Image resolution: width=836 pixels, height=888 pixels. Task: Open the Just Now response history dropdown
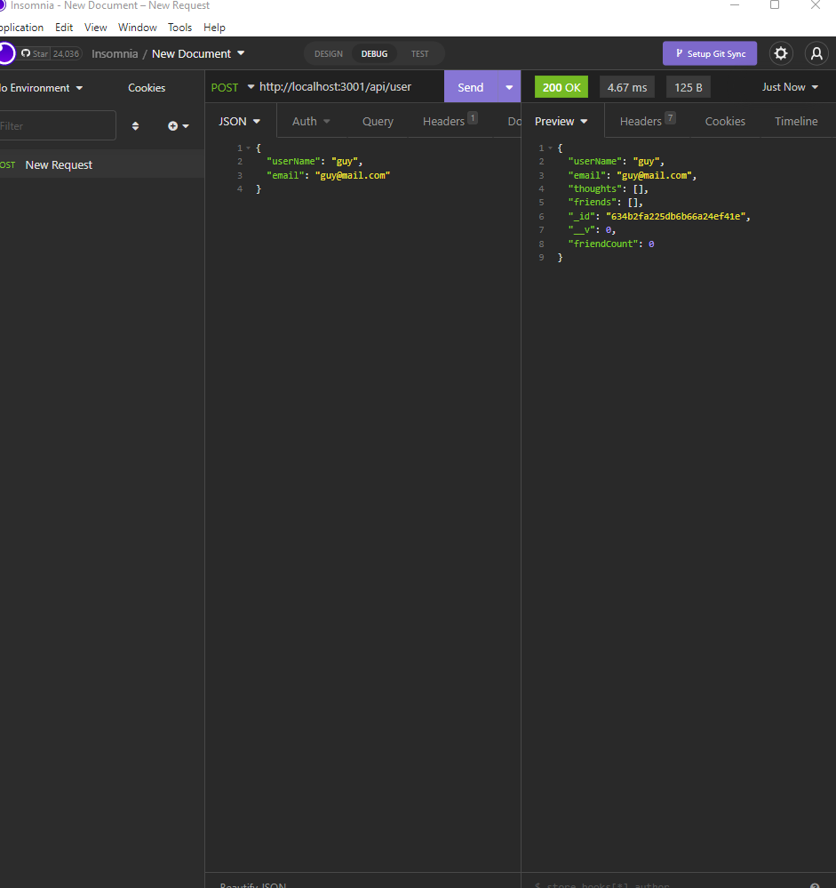point(789,86)
